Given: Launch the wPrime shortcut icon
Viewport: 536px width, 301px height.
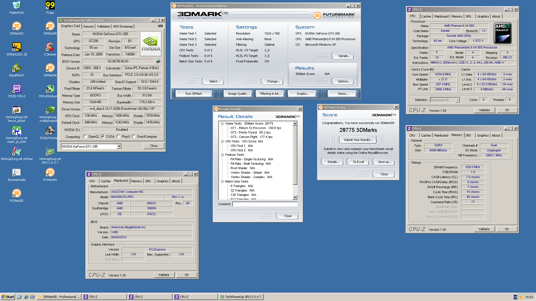Looking at the screenshot, I should point(16,152).
